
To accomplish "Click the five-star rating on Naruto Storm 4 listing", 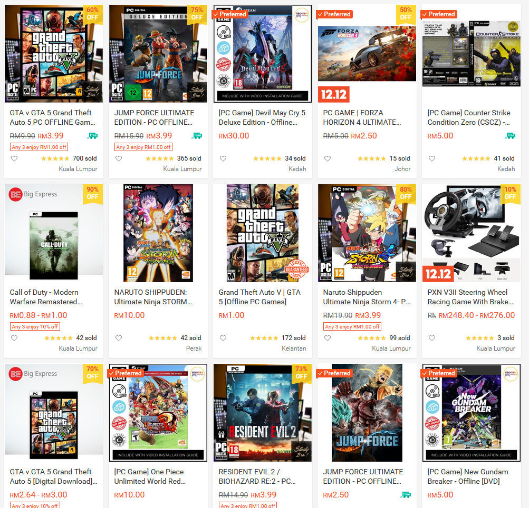I will 371,338.
